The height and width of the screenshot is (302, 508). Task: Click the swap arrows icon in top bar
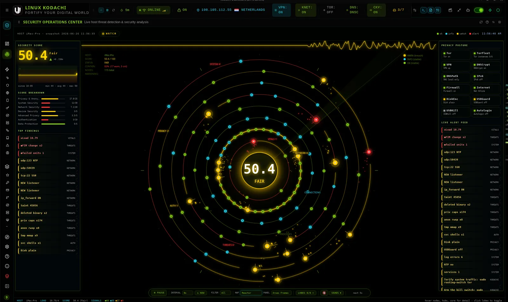coord(415,10)
